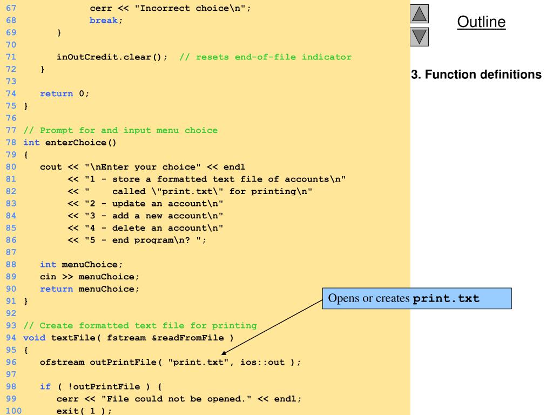Click the declaration 'int menuChoice;'
553x415 pixels.
click(81, 265)
